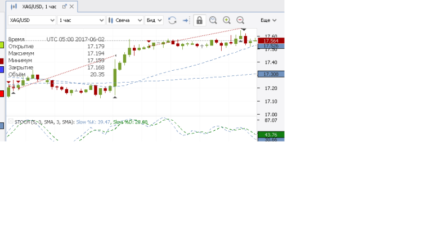
Task: Zoom out with the minus magnifier icon
Action: coord(240,20)
